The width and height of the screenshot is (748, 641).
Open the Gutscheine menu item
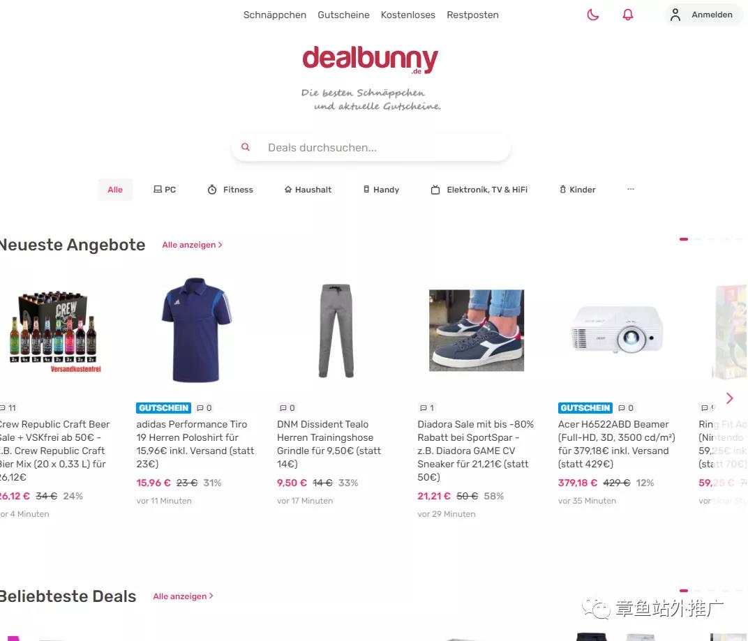coord(343,15)
